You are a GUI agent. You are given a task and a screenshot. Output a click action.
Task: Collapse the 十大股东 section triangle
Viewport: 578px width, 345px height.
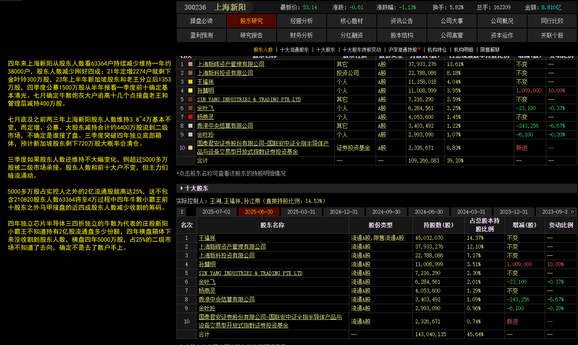click(182, 188)
